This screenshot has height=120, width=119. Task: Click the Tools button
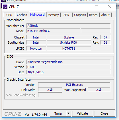(x=58, y=113)
